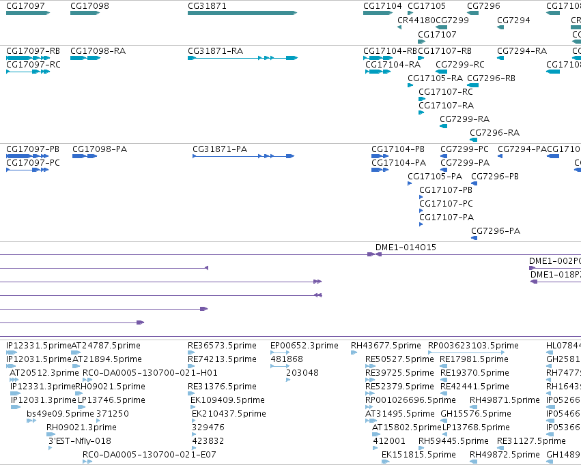The width and height of the screenshot is (581, 465).
Task: Select the CG17107-PC protein marker
Action: pos(421,211)
